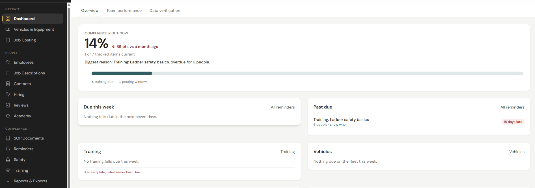The height and width of the screenshot is (188, 535).
Task: Click the '14%' compliance figure
Action: tap(96, 43)
